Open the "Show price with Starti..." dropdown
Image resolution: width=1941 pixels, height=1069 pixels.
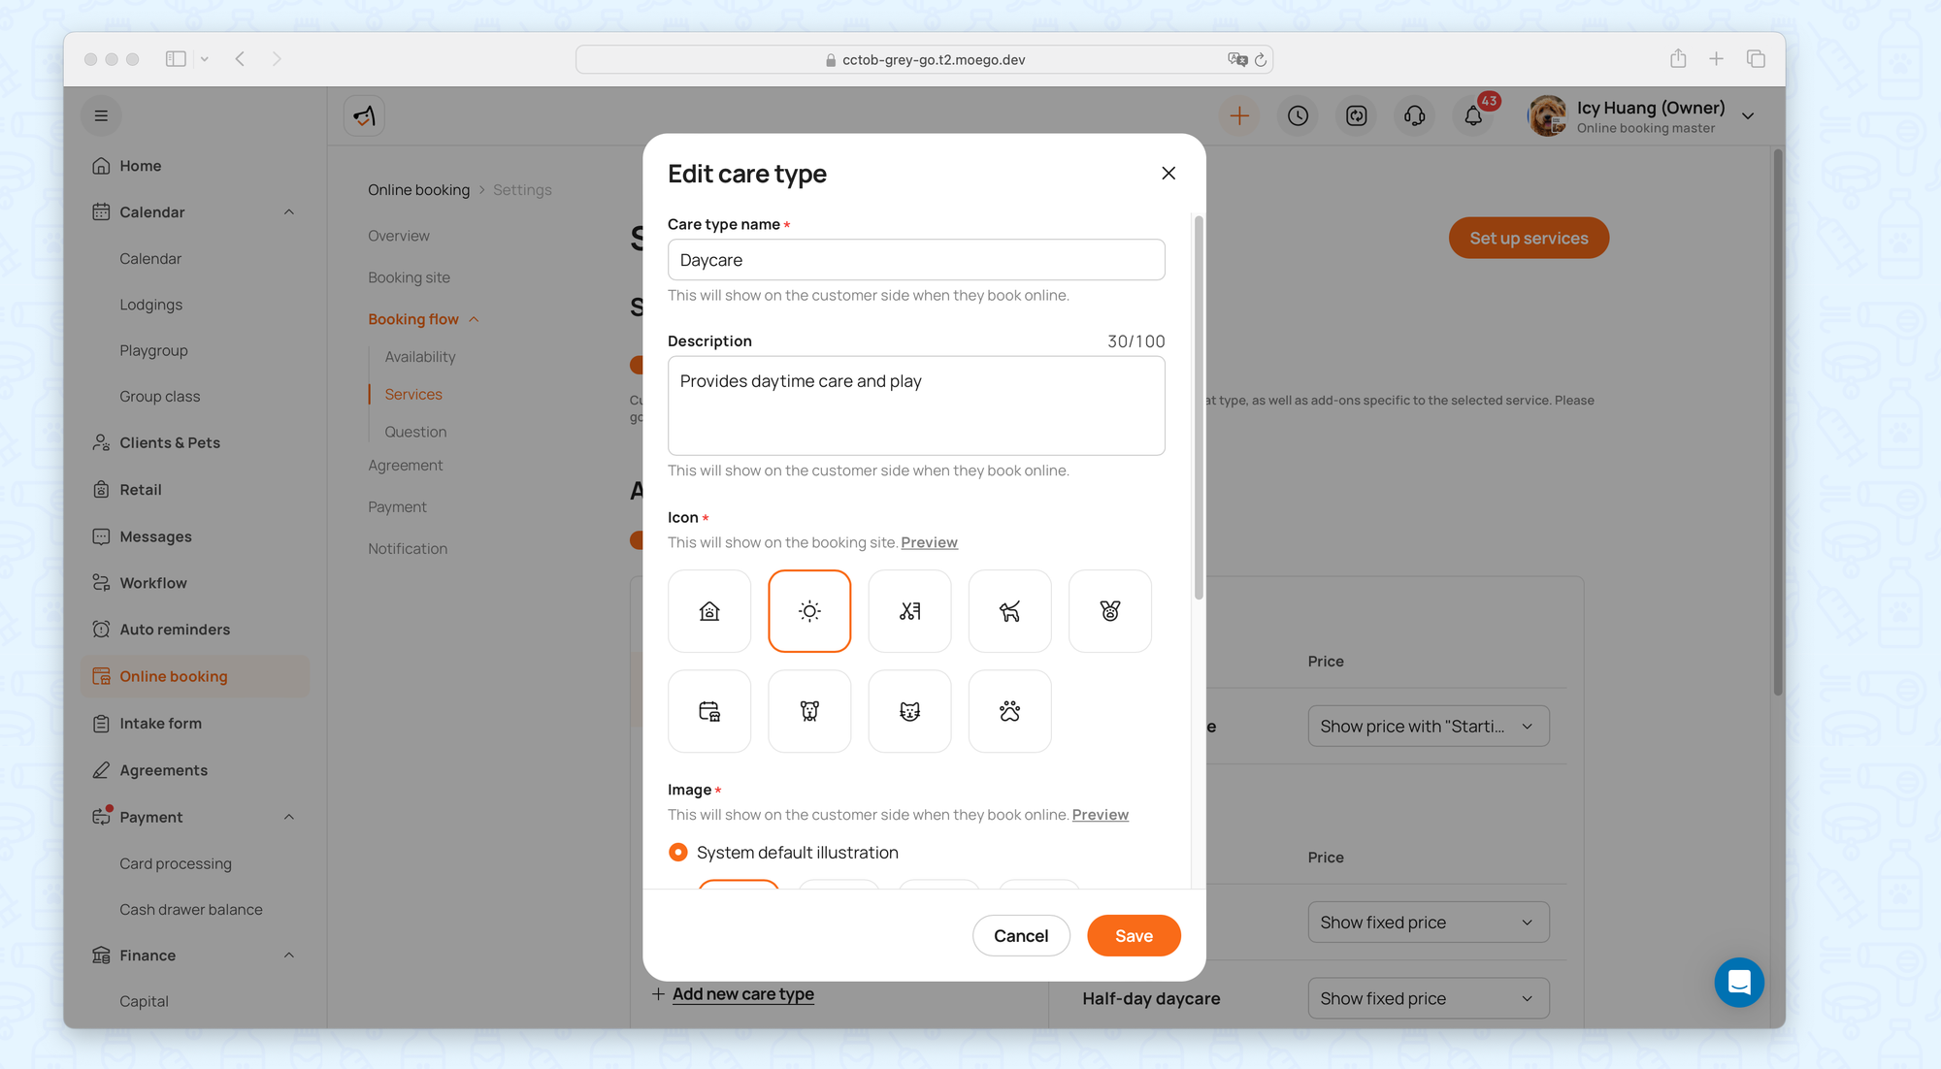click(1428, 727)
